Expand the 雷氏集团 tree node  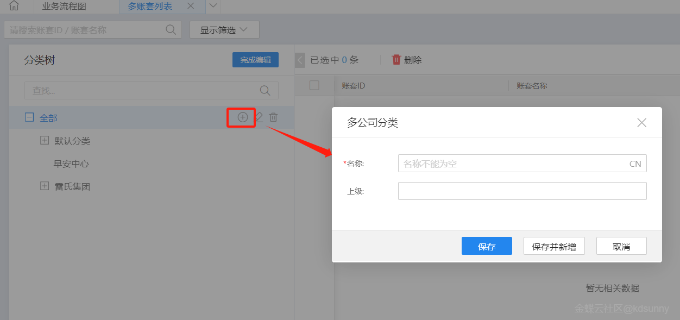pos(45,186)
